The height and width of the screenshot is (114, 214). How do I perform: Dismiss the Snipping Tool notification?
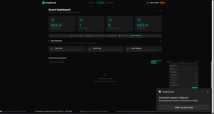[208, 92]
